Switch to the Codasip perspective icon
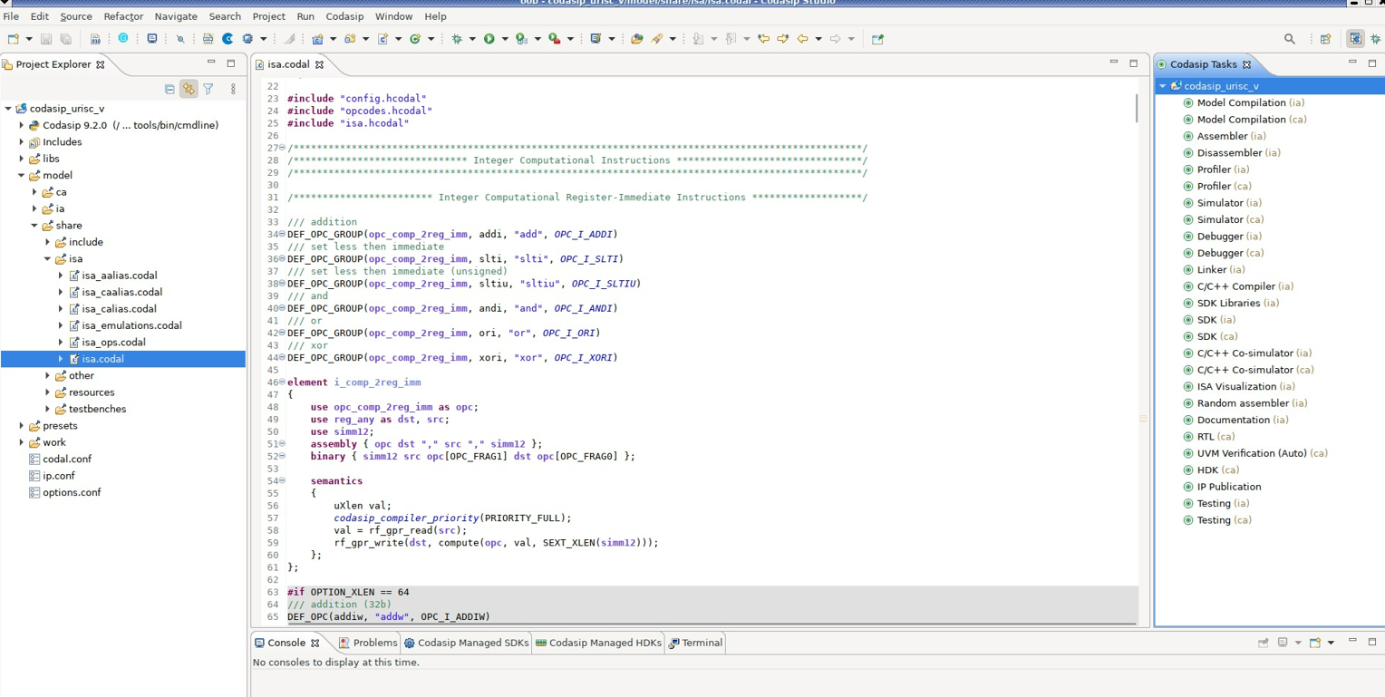The image size is (1385, 697). coord(1355,39)
